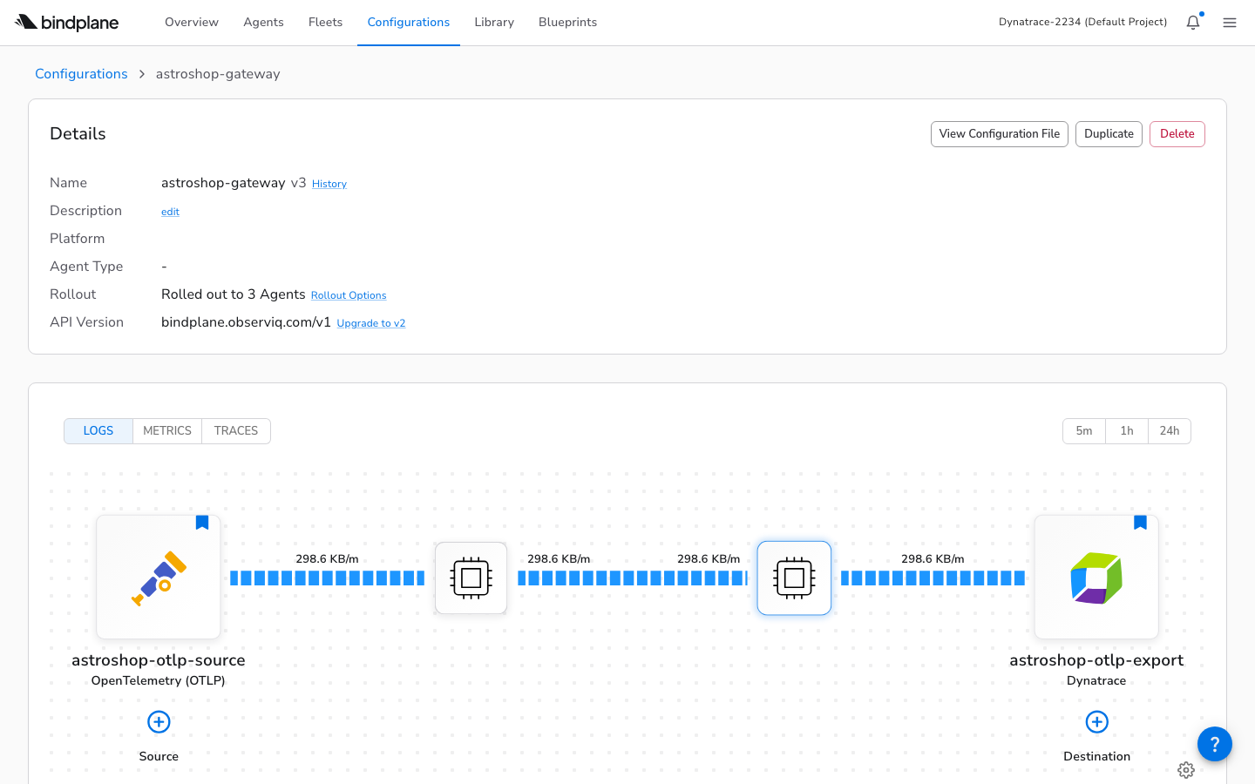Click the settings gear in the corner
This screenshot has width=1255, height=784.
coord(1186,770)
